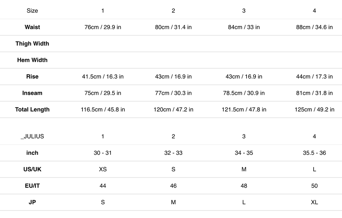Viewport: 342px width, 218px height.
Task: Click the US/UK row label
Action: tap(32, 169)
